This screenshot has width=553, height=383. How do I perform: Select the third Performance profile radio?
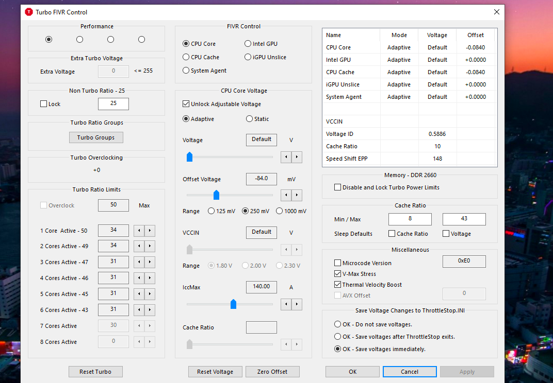point(111,40)
